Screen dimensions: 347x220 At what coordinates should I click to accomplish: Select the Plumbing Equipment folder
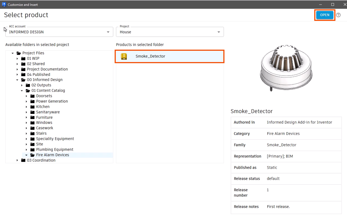point(54,149)
